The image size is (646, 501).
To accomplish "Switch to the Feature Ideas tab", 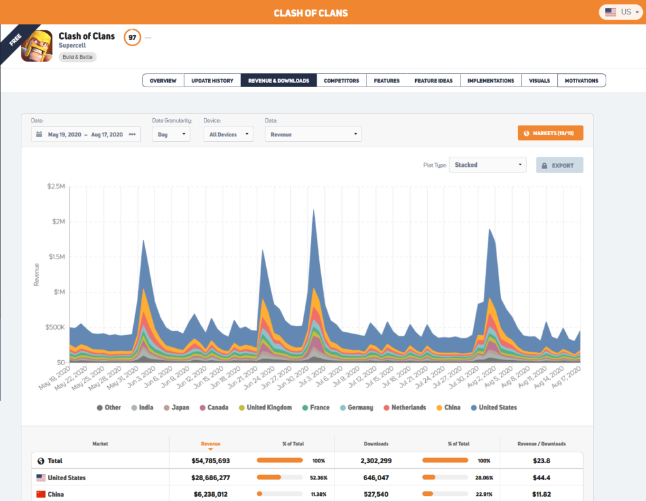I will coord(433,80).
